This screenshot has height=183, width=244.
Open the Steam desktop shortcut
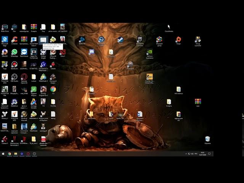pyautogui.click(x=120, y=39)
